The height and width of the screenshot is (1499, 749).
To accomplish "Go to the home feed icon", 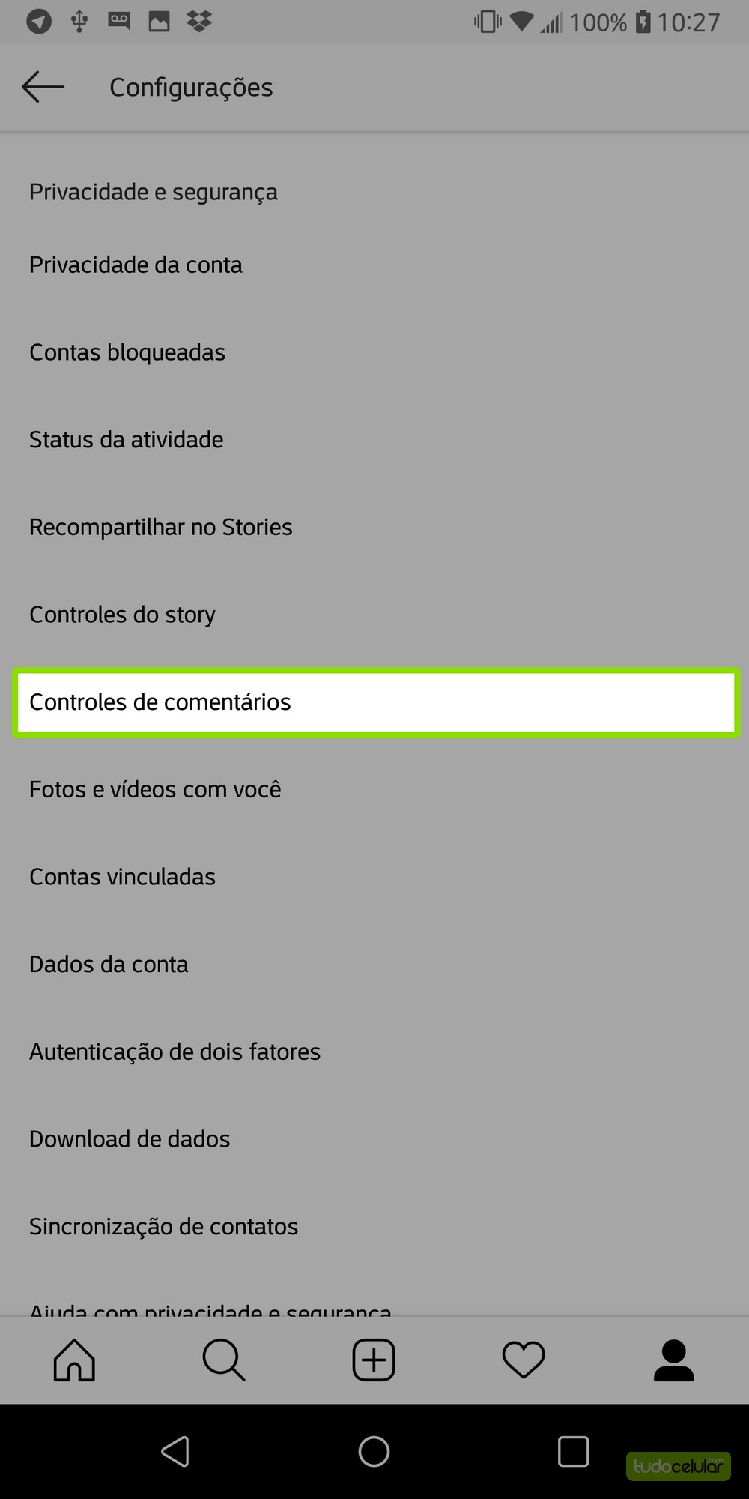I will (75, 1360).
